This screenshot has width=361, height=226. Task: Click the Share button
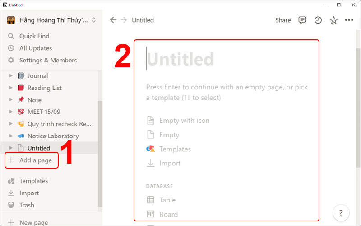tap(283, 20)
